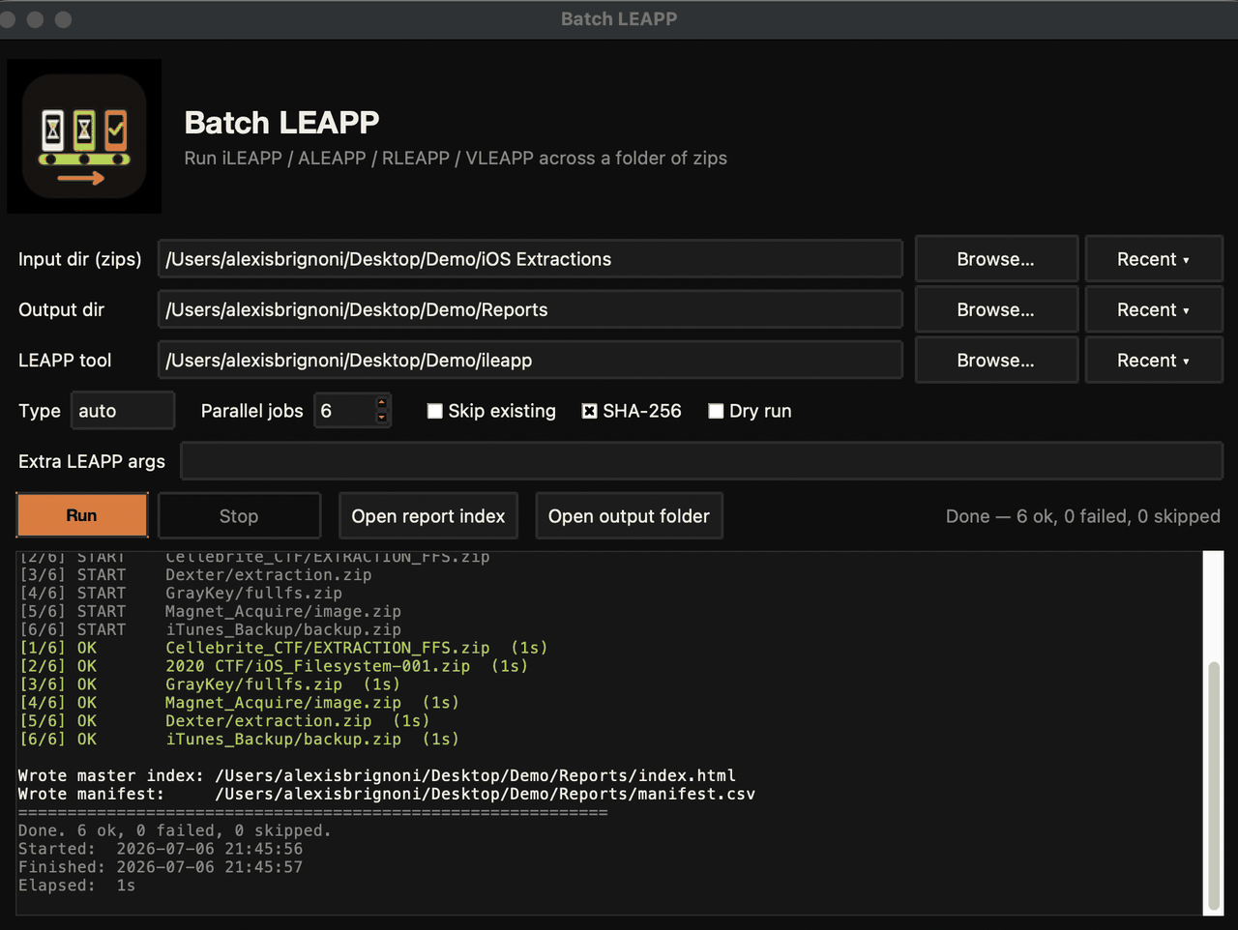This screenshot has height=930, width=1238.
Task: Browse for the LEAPP tool path
Action: click(x=996, y=360)
